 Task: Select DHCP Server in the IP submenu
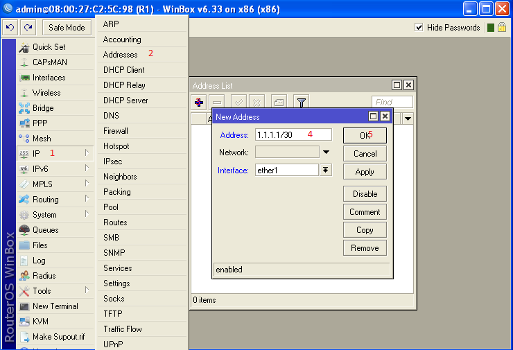pos(142,100)
